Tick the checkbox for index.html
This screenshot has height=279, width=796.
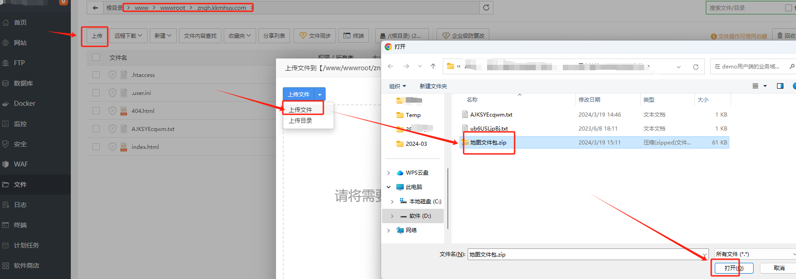tap(96, 147)
